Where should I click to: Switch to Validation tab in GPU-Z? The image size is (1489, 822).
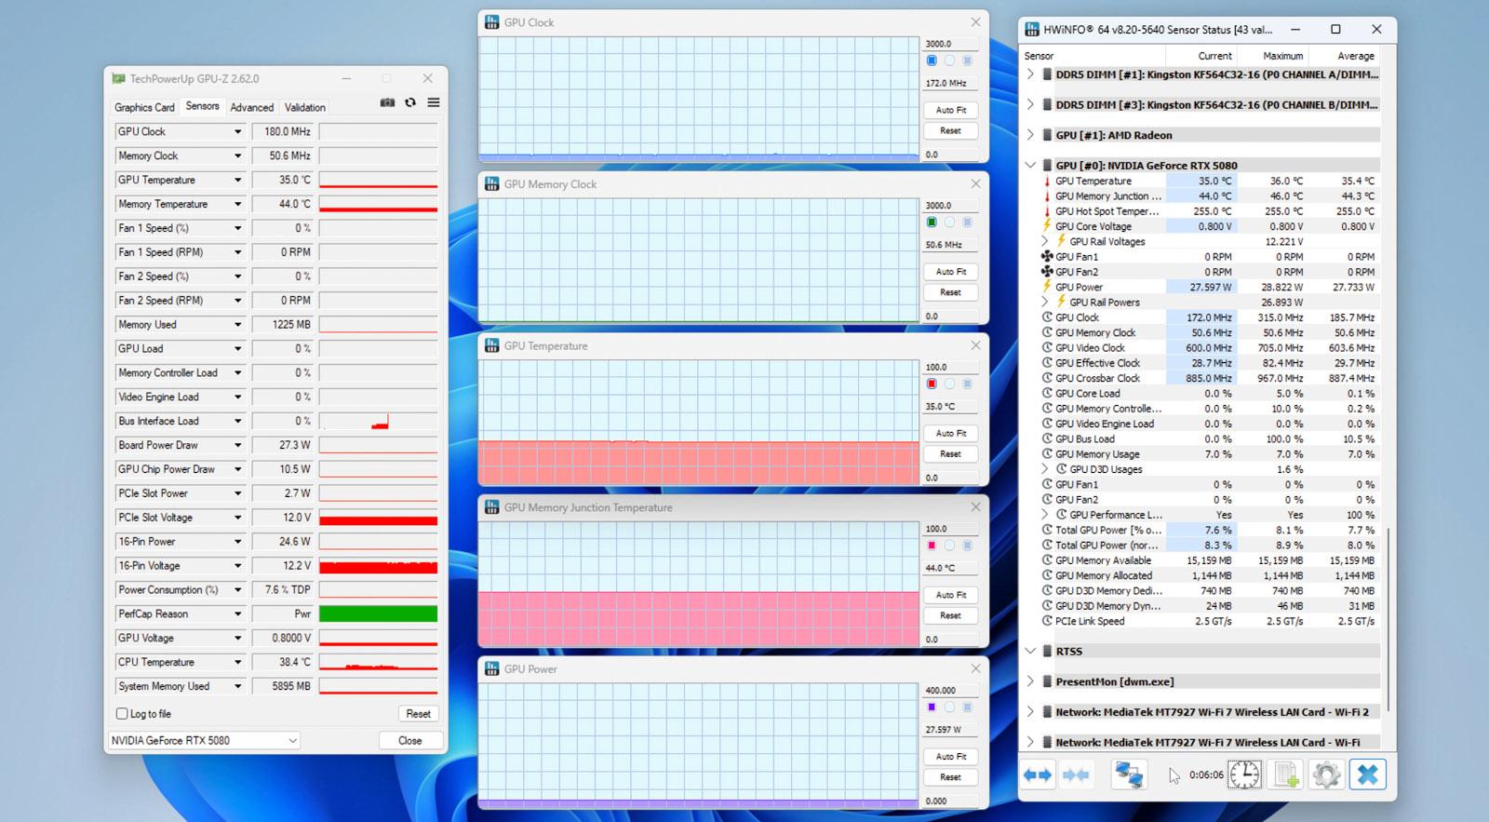coord(305,108)
